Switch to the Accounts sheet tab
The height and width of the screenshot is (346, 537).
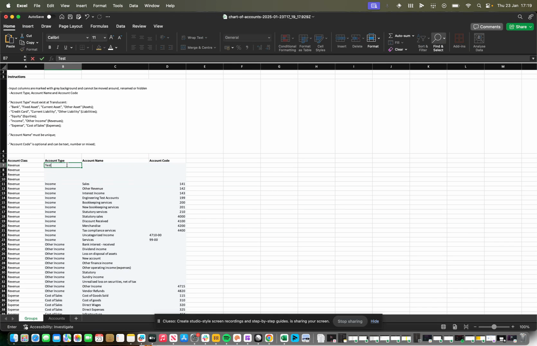[x=57, y=318]
